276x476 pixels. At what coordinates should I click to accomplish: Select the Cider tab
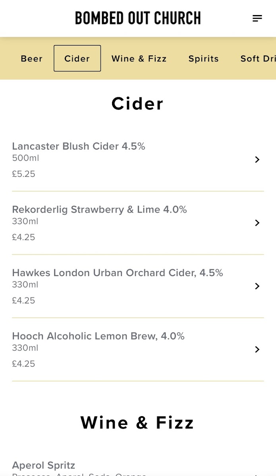[77, 59]
